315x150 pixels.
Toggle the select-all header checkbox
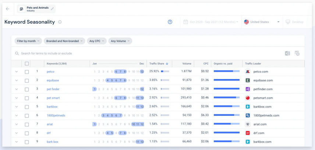tap(27, 64)
